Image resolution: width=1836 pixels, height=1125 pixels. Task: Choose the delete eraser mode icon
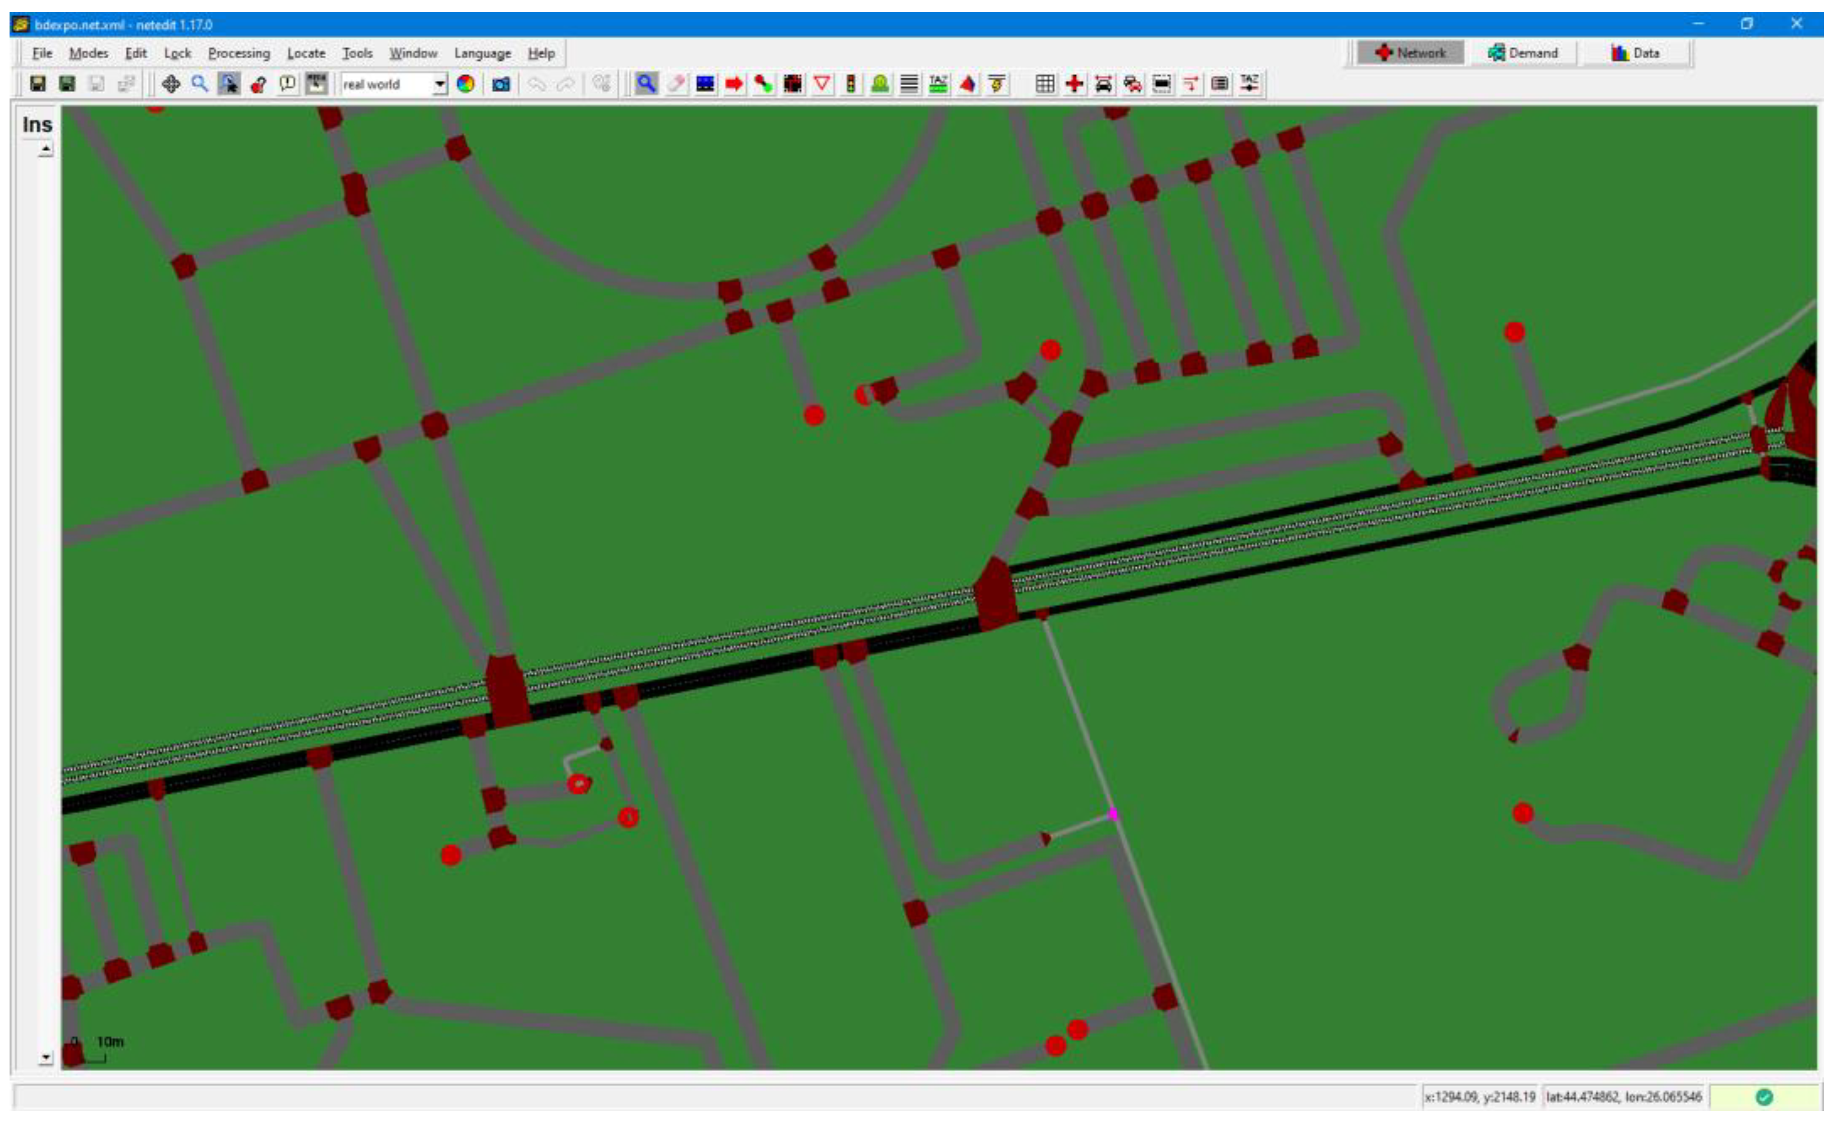pos(676,84)
